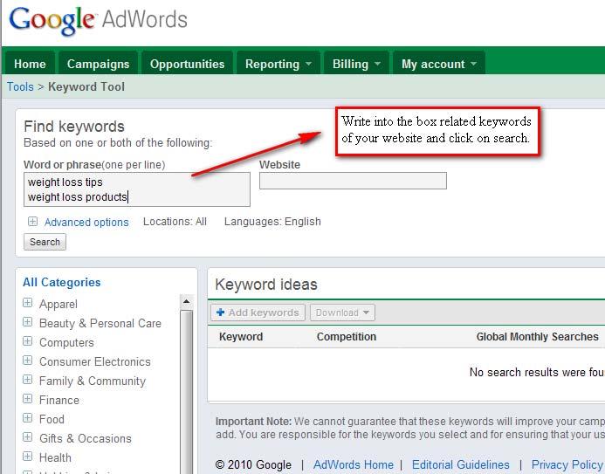Open the Download dropdown button

pyautogui.click(x=342, y=313)
